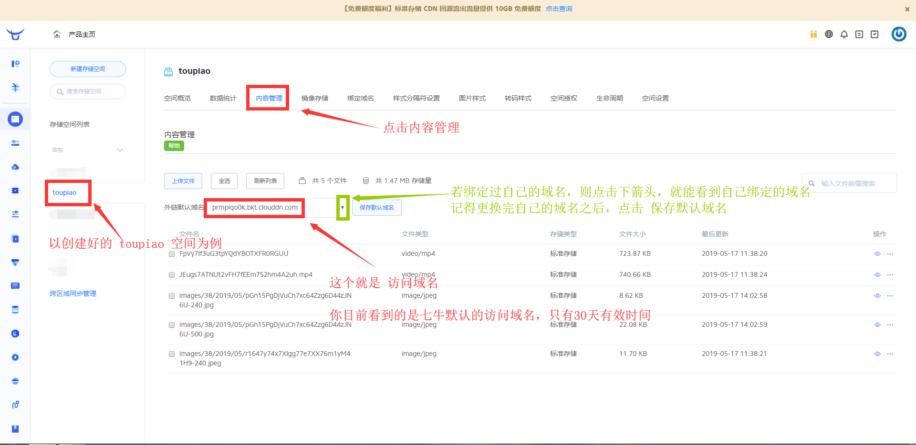Open the 空间授权 tab

coord(564,98)
